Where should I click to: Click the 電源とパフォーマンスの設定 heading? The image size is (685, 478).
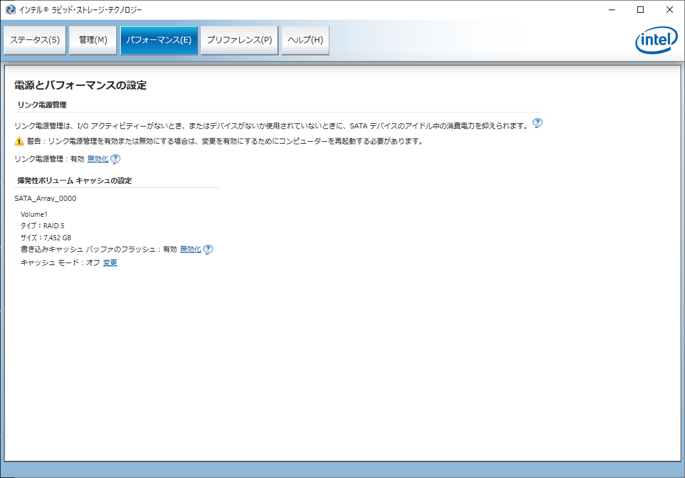(x=80, y=85)
